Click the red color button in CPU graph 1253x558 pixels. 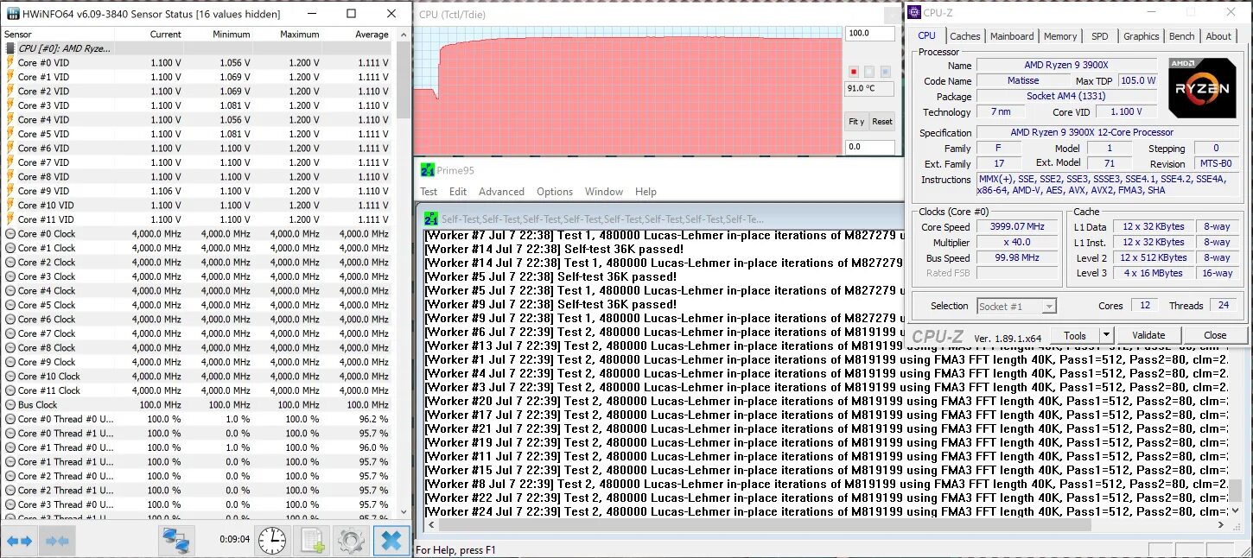pos(854,72)
